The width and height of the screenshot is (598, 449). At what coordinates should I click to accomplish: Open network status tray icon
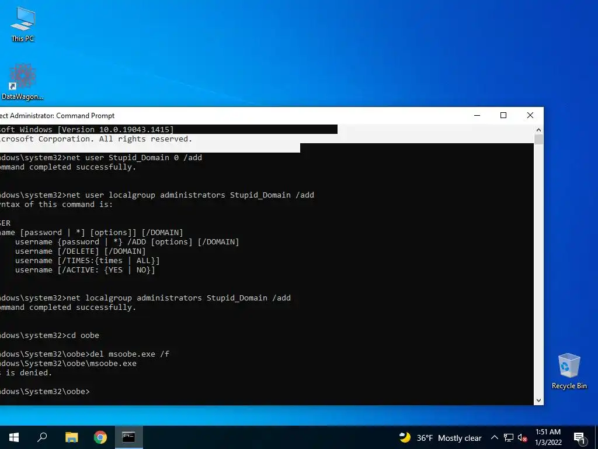pos(509,437)
